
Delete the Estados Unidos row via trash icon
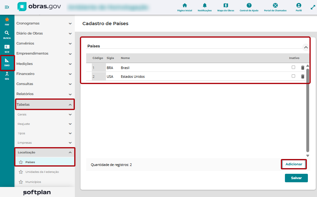click(x=303, y=77)
